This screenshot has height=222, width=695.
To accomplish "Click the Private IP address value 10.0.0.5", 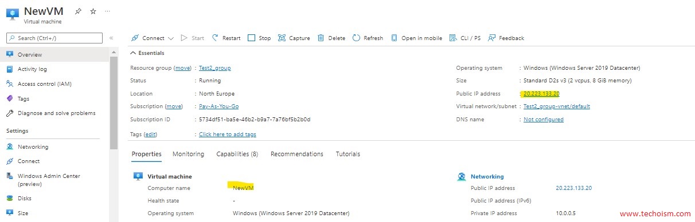I will coord(565,213).
